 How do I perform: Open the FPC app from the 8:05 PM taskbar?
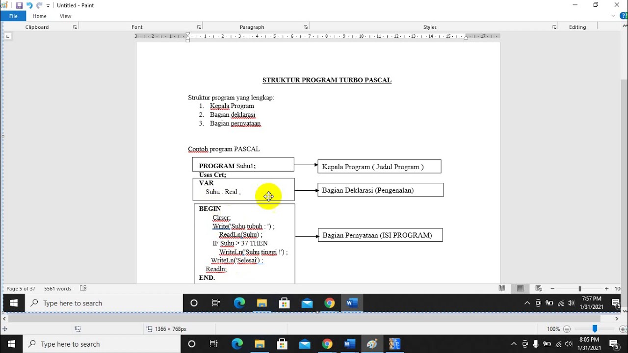click(x=395, y=344)
